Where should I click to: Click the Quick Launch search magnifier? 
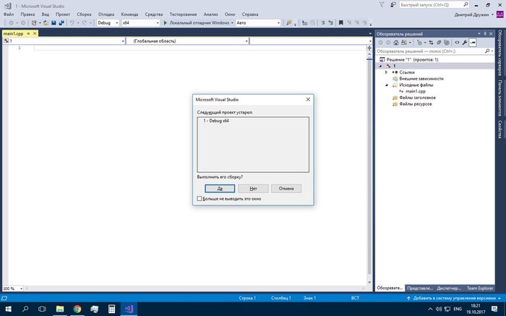(466, 5)
